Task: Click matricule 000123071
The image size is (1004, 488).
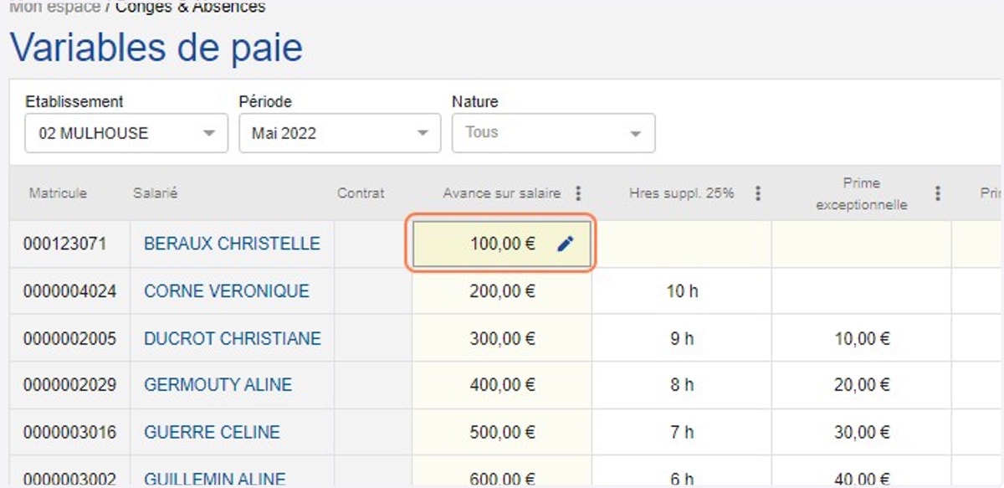Action: 64,244
